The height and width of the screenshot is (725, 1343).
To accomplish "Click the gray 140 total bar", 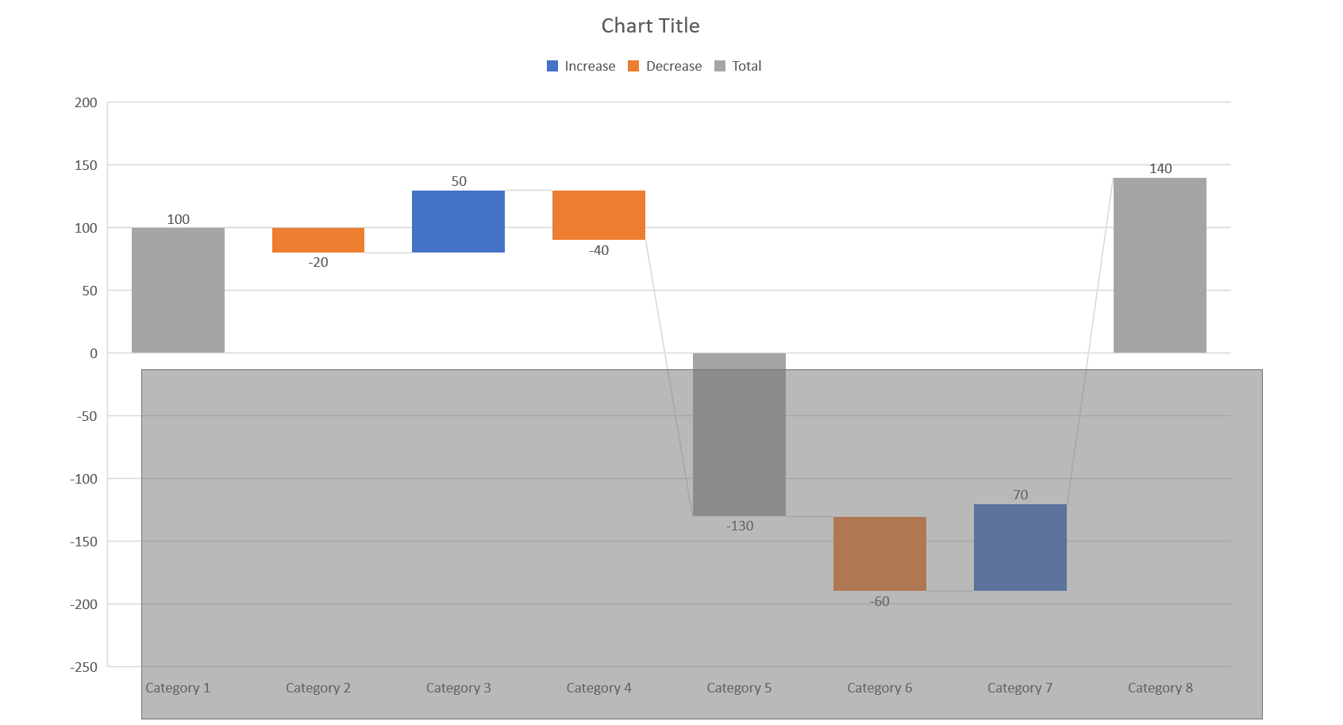I will tap(1160, 265).
